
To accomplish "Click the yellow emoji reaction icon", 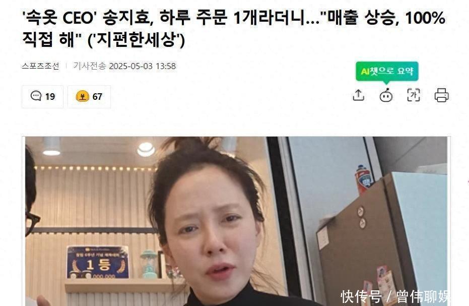I will pos(82,96).
